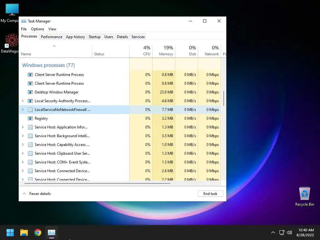The image size is (320, 240).
Task: Select the My Computer desktop icon
Action: (10, 13)
